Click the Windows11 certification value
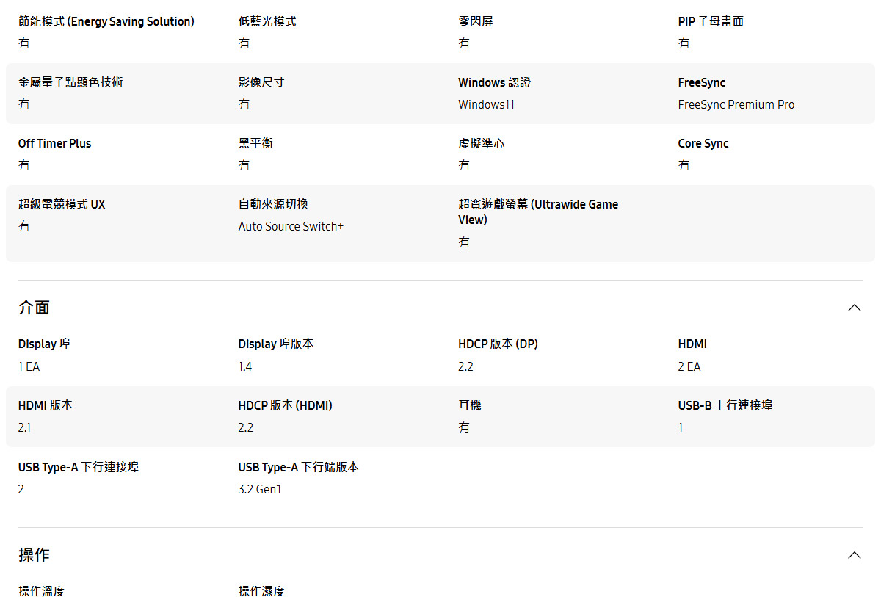The height and width of the screenshot is (597, 881). 486,104
